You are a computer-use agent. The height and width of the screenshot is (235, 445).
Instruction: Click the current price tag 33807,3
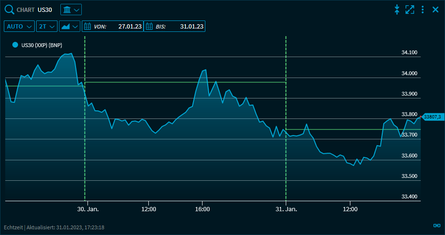(x=432, y=117)
